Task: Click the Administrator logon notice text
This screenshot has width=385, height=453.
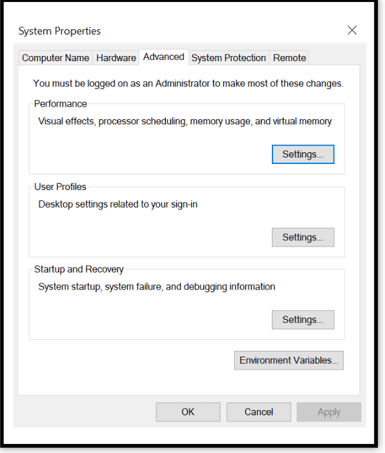Action: pos(188,83)
